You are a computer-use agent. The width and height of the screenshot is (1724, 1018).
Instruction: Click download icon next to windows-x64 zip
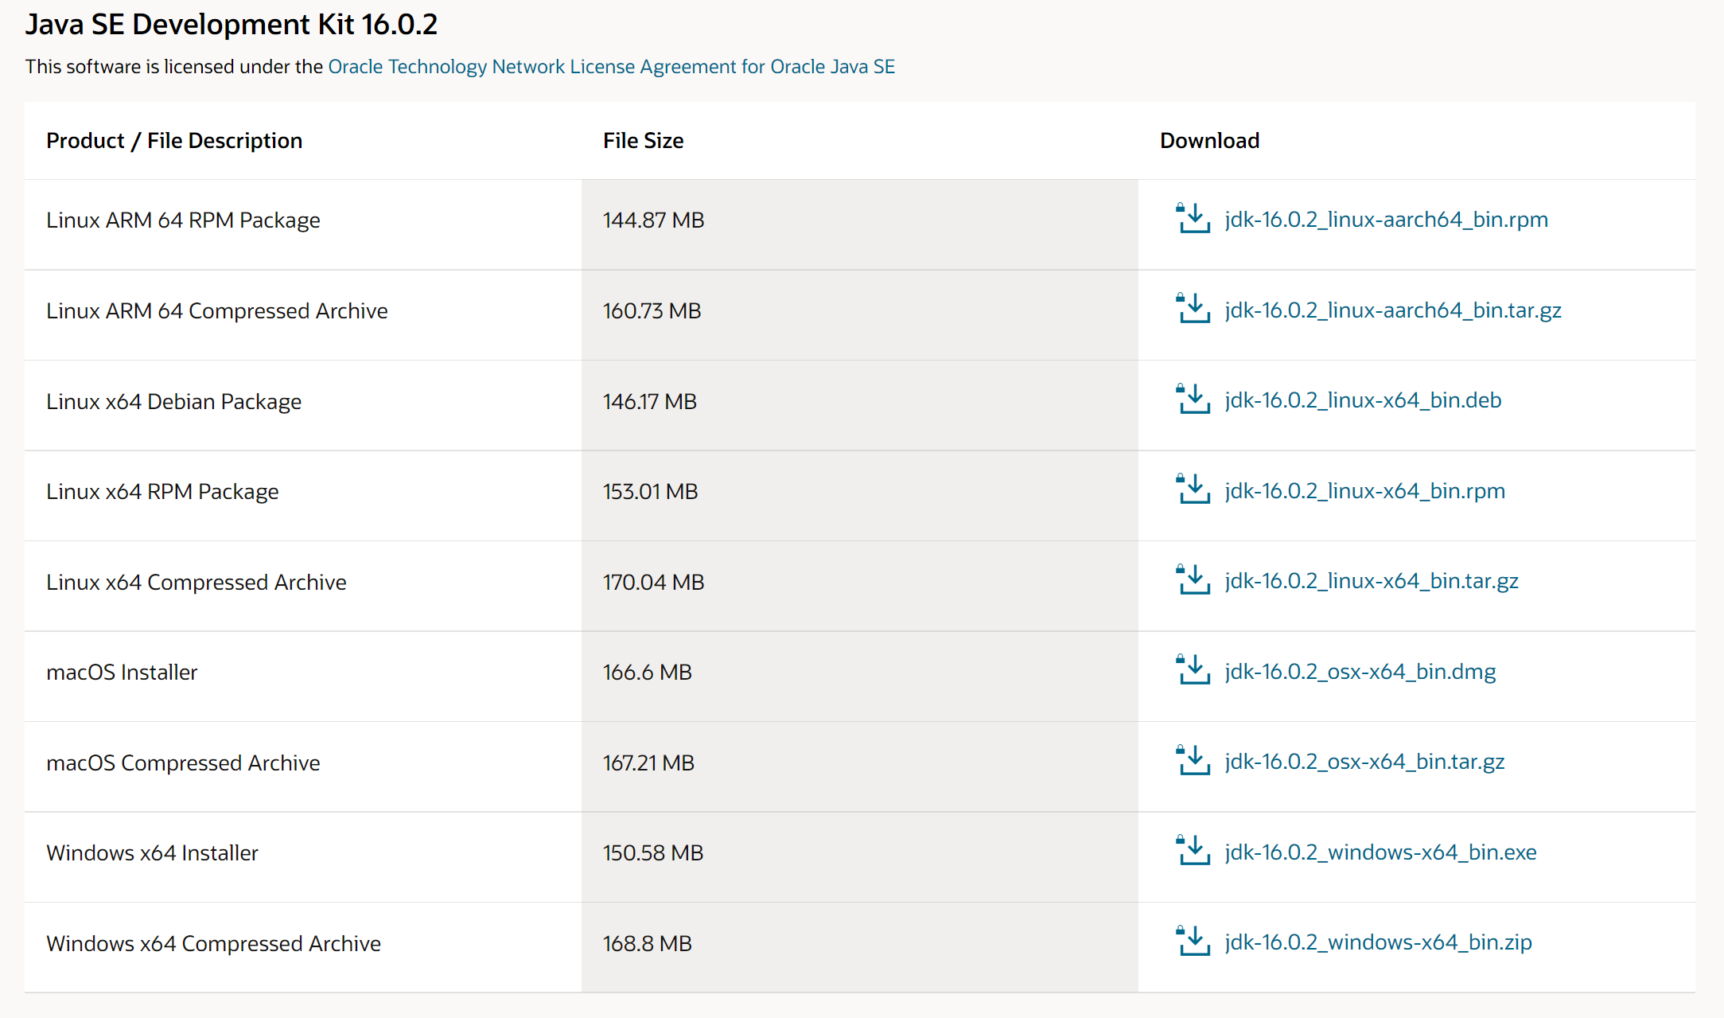click(x=1193, y=942)
